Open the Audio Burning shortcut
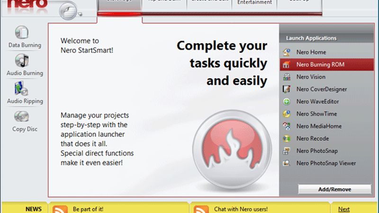 pos(25,65)
